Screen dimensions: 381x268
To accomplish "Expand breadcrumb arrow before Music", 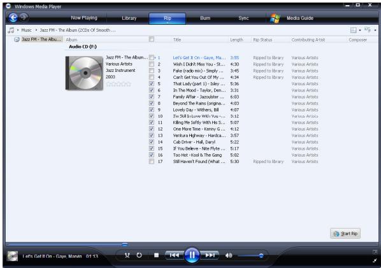I will pos(18,30).
